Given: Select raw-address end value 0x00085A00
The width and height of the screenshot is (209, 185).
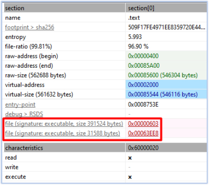Looking at the screenshot, I should [144, 66].
